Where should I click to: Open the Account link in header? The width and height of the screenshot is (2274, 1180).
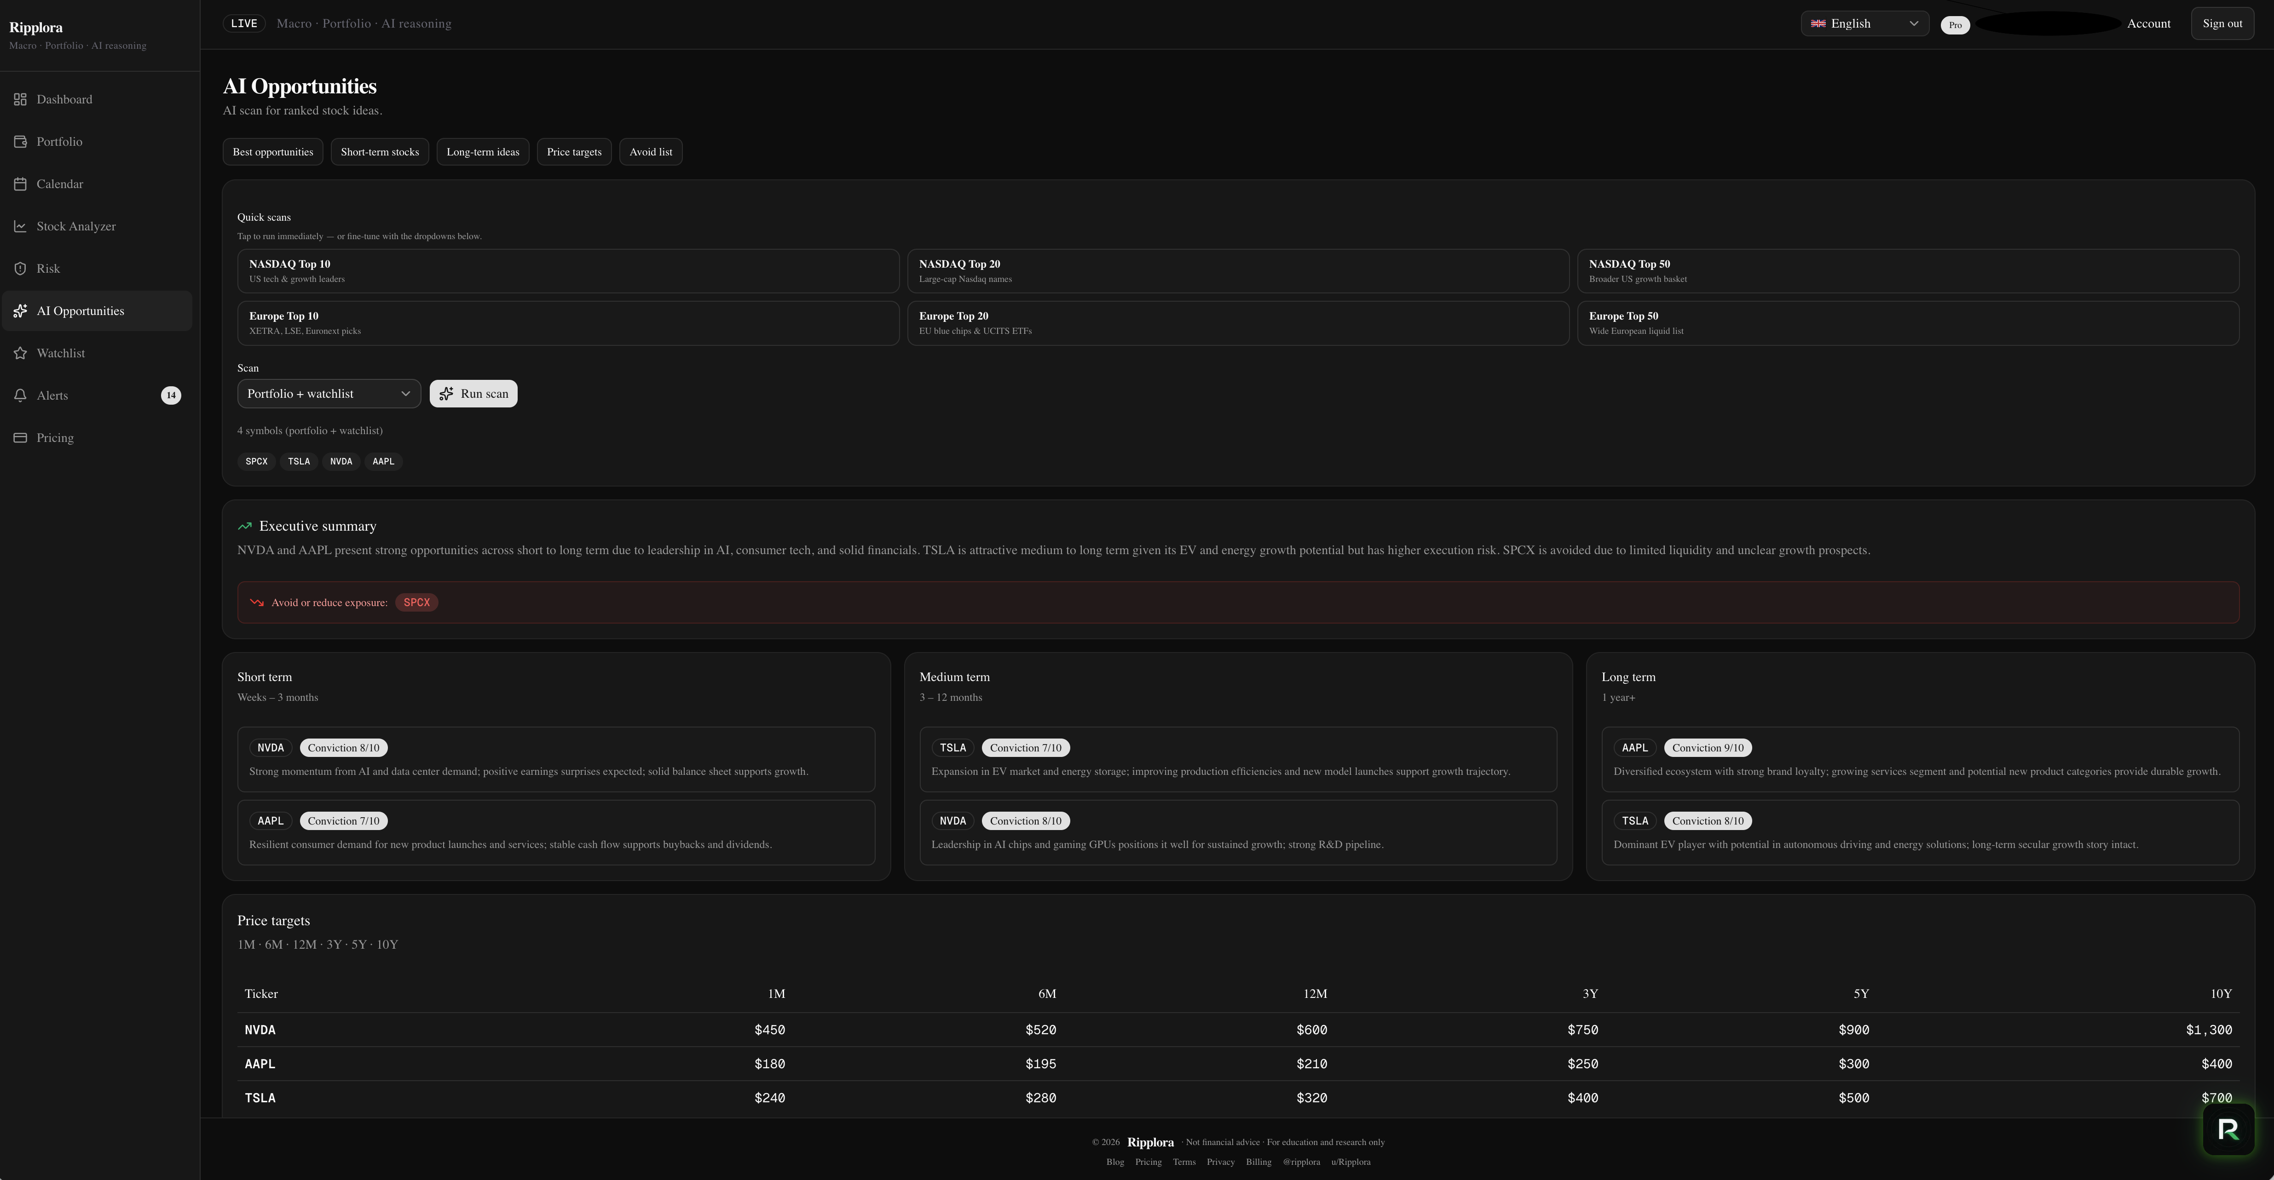[2148, 24]
